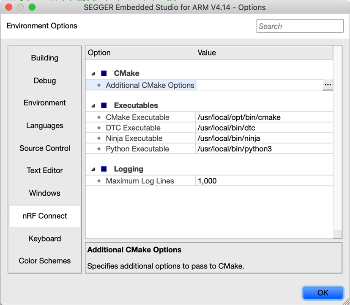Click the blue square icon beside Executables
This screenshot has width=350, height=305.
(x=104, y=105)
